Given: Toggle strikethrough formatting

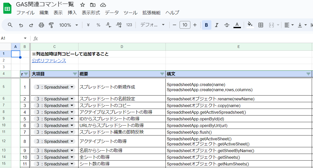Looking at the screenshot, I should click(227, 25).
